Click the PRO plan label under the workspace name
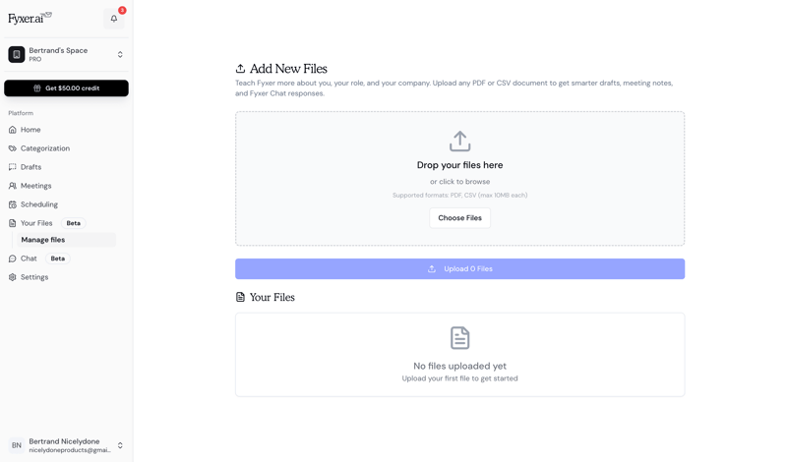 (x=35, y=59)
